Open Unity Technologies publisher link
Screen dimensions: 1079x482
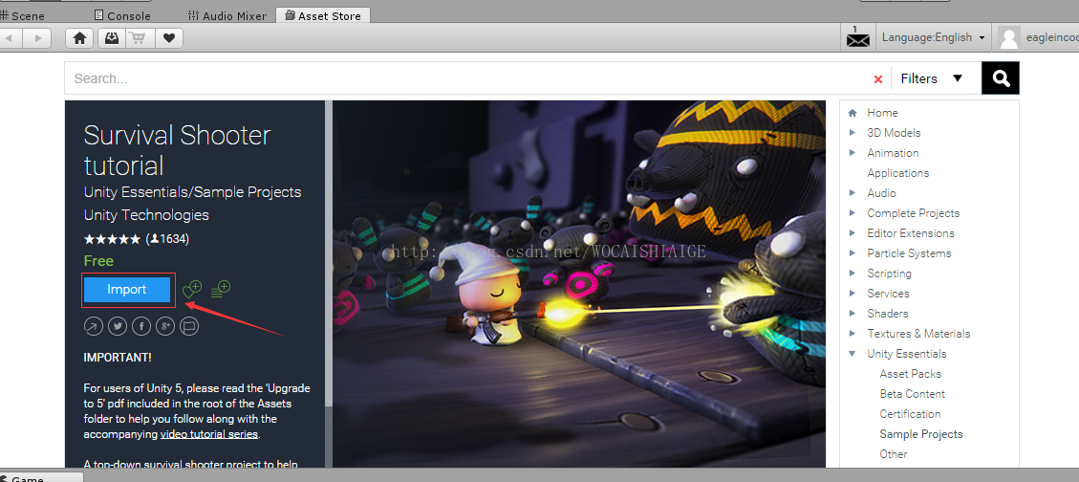(x=146, y=215)
